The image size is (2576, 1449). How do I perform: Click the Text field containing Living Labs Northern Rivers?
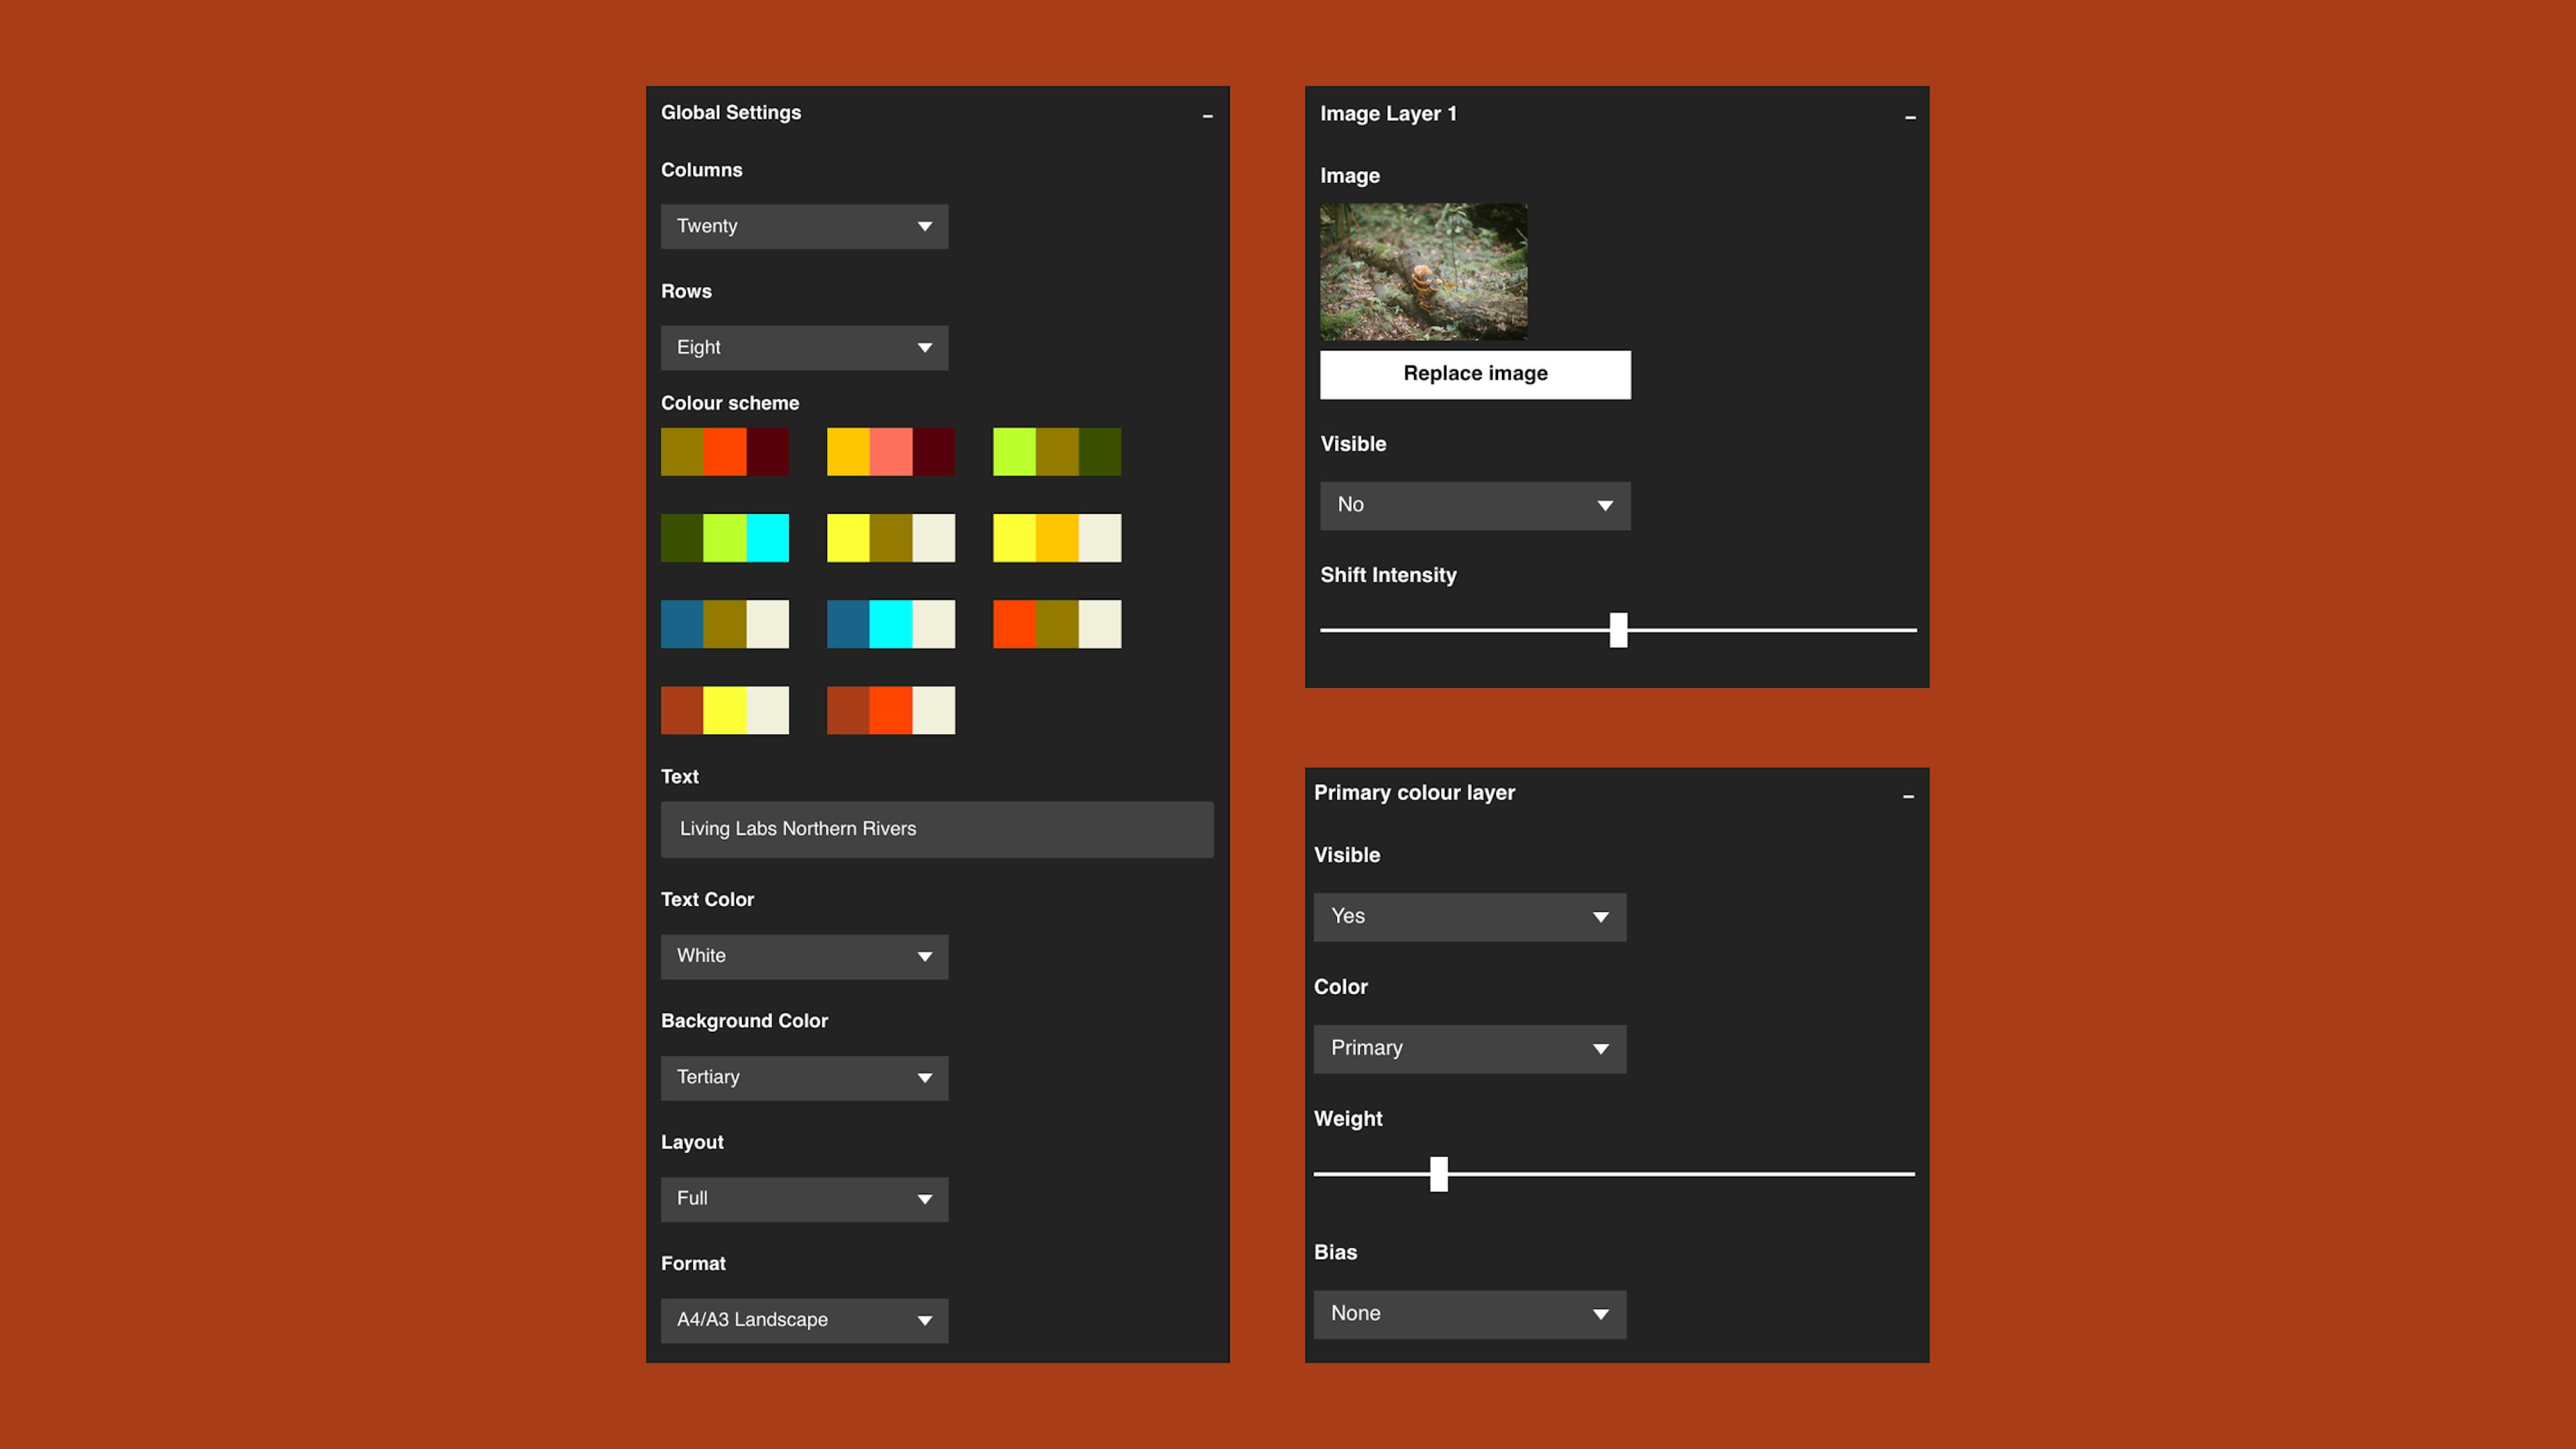(x=936, y=829)
